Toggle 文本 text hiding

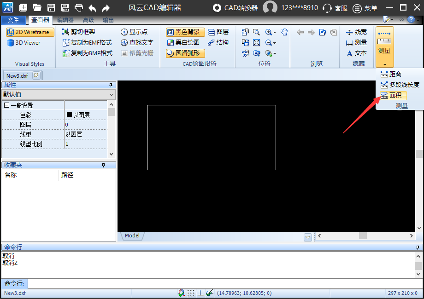point(356,53)
